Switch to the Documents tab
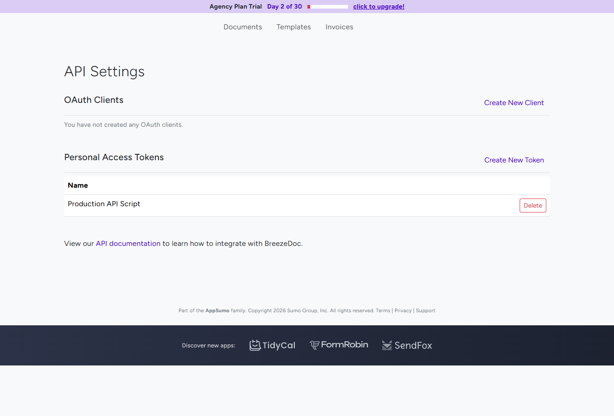This screenshot has height=416, width=614. [x=242, y=27]
